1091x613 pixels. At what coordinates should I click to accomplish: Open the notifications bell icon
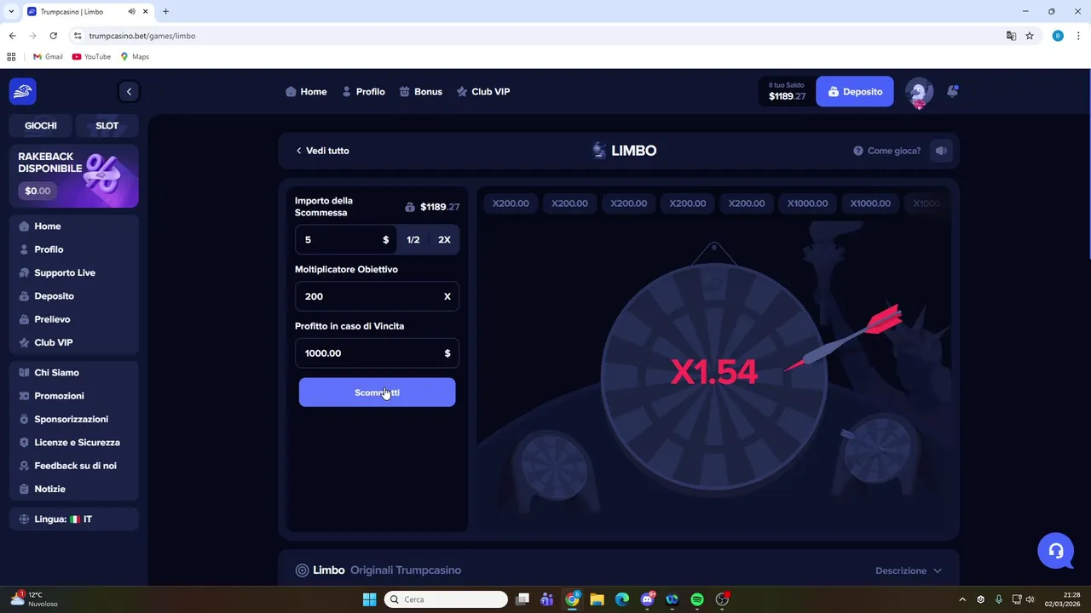953,91
